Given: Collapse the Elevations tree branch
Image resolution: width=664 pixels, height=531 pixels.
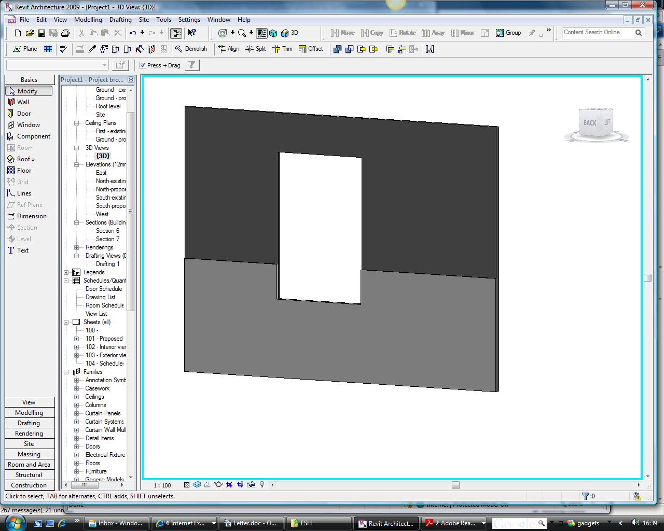Looking at the screenshot, I should 77,164.
